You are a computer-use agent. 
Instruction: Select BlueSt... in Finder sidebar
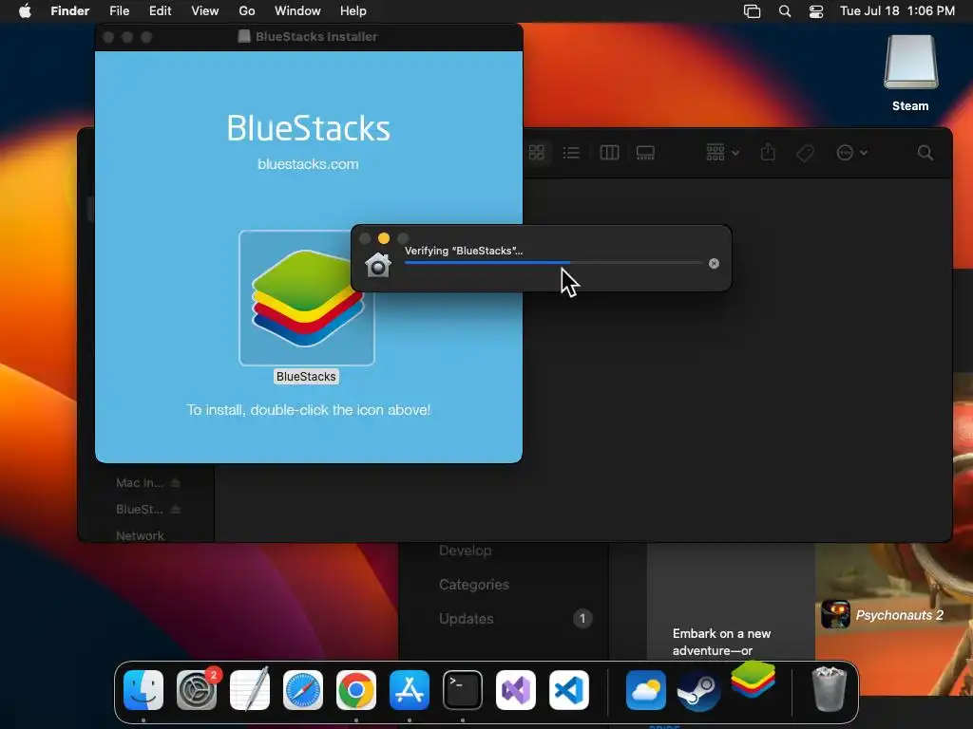(140, 509)
